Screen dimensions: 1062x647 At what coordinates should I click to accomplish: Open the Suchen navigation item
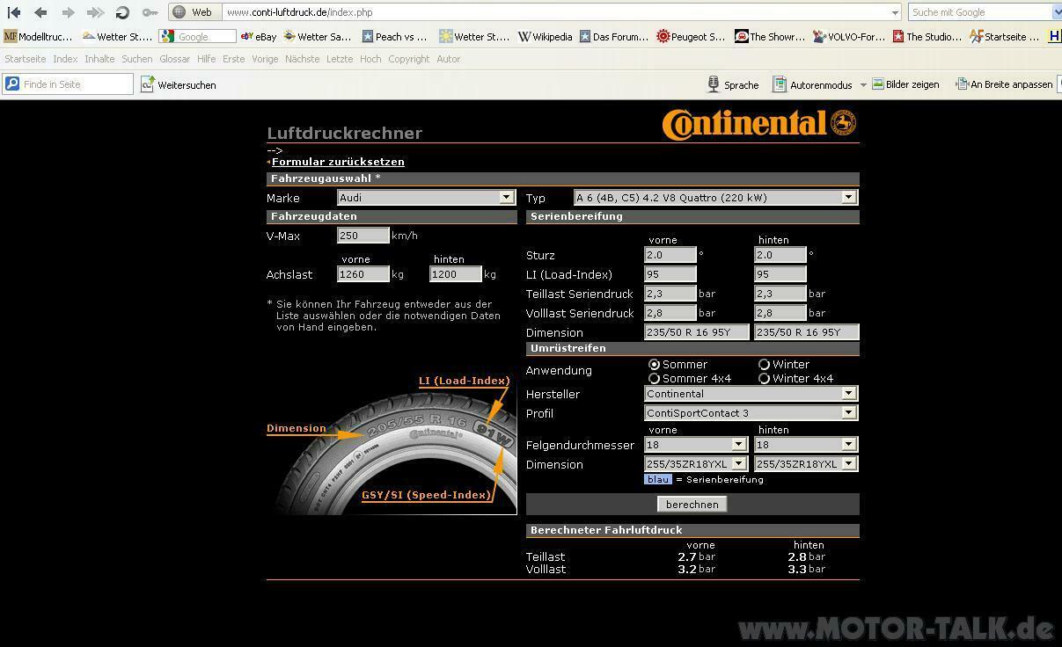pos(137,59)
